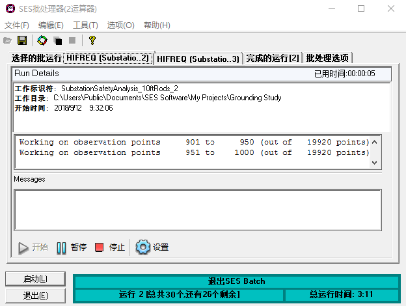
Task: Click the SES batch processor app icon
Action: click(x=10, y=8)
